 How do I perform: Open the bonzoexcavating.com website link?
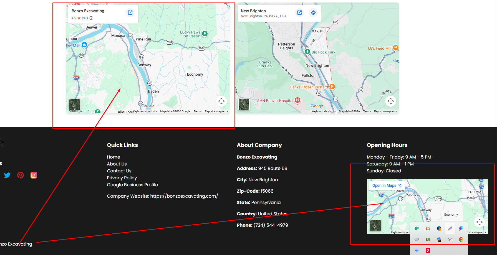coord(184,196)
